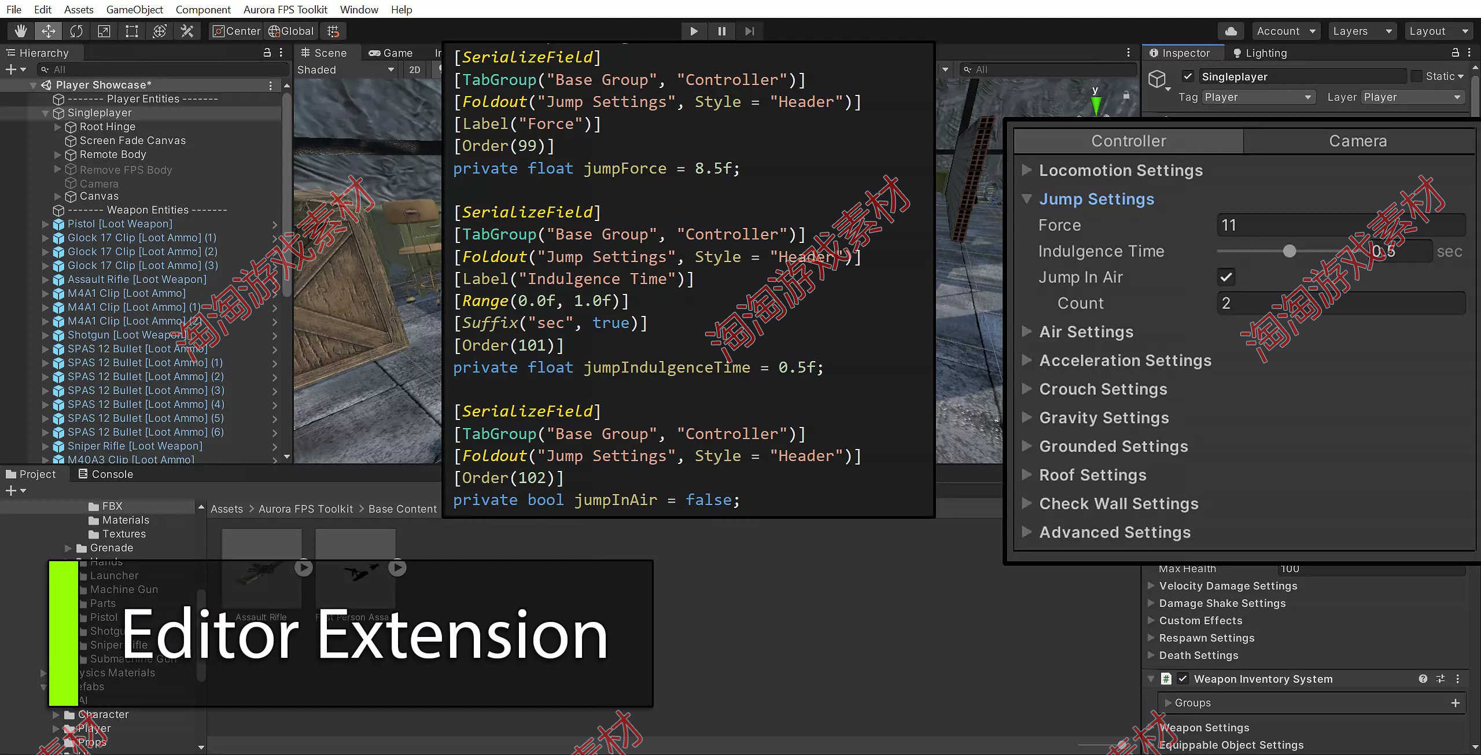The width and height of the screenshot is (1481, 755).
Task: Click the Pause button
Action: pyautogui.click(x=721, y=31)
